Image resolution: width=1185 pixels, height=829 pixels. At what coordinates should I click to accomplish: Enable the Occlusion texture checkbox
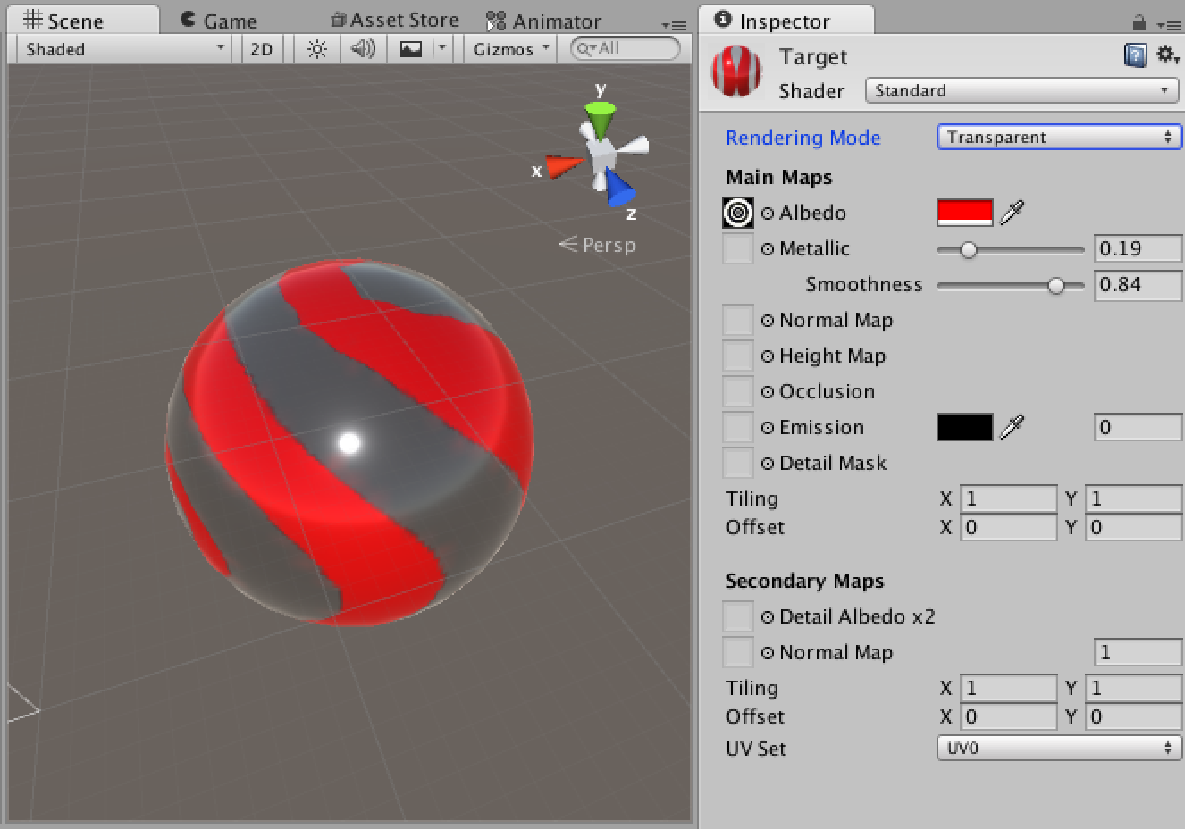736,391
